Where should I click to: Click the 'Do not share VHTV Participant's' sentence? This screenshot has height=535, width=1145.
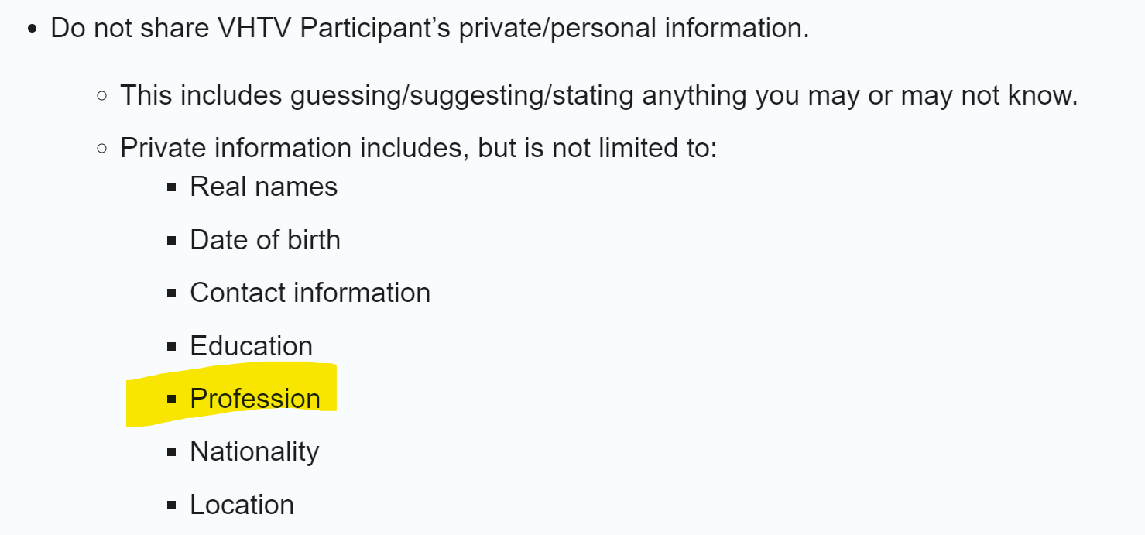pos(430,29)
